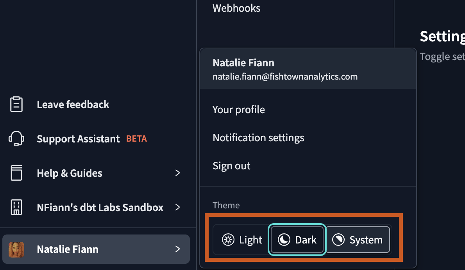Click the email natalie.fiann@fishtownanalytics.com

[x=285, y=76]
